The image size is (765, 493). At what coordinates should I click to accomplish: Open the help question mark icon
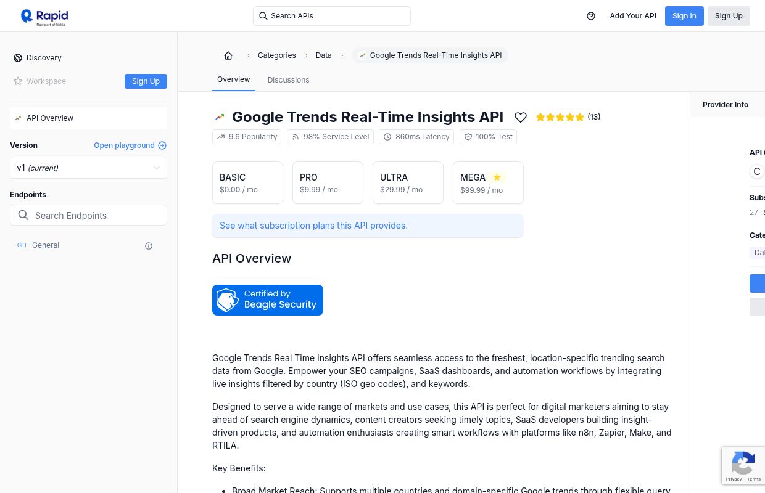(x=591, y=16)
